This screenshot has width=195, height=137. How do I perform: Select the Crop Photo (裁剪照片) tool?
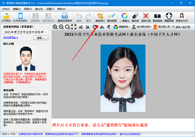point(100,16)
